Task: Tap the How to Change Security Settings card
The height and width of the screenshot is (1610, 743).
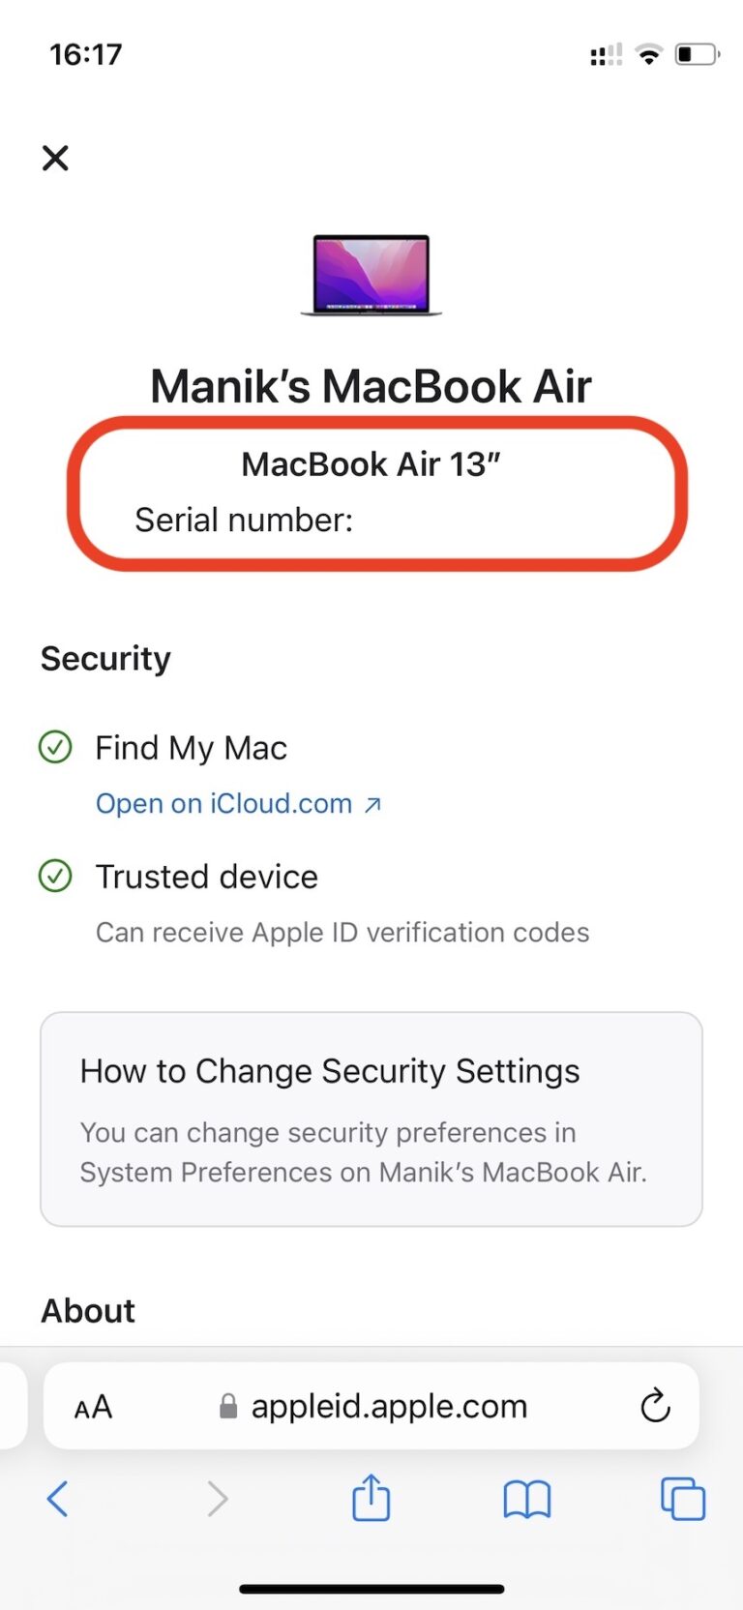Action: click(x=371, y=1118)
